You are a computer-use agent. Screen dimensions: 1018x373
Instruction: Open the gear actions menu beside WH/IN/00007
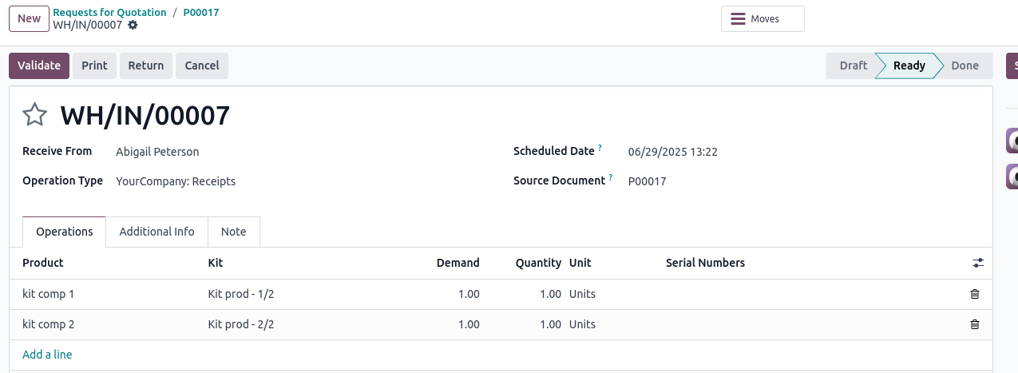tap(133, 25)
